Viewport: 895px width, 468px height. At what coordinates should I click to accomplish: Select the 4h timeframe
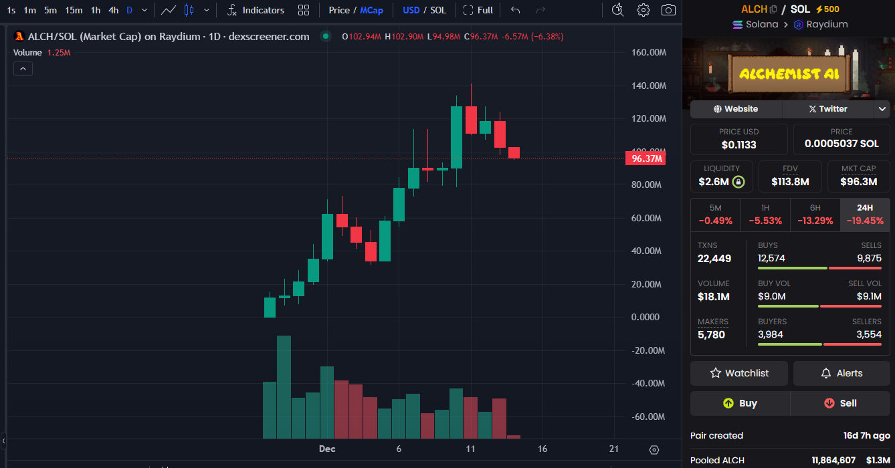coord(114,10)
